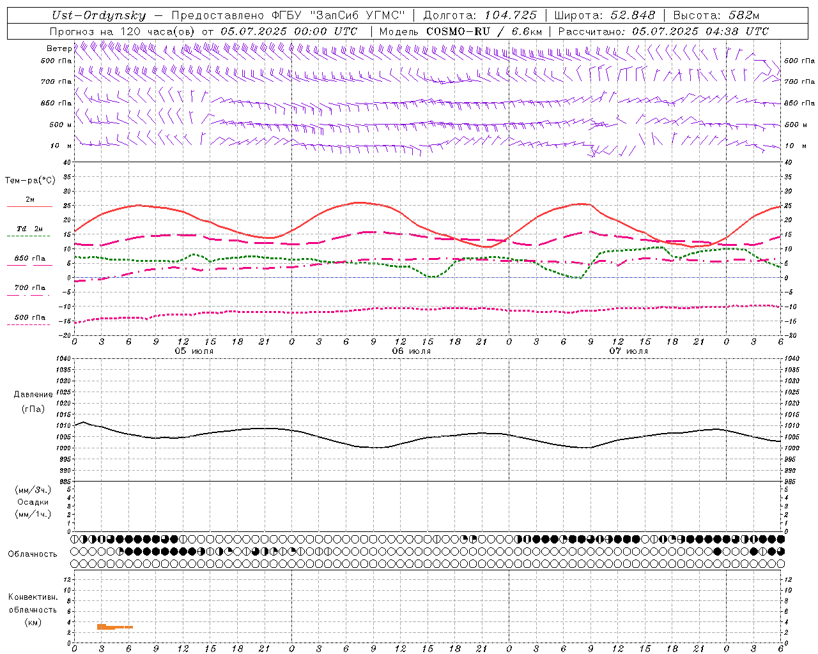Click the Td 2м dew point legend label
This screenshot has width=818, height=654.
[x=30, y=229]
